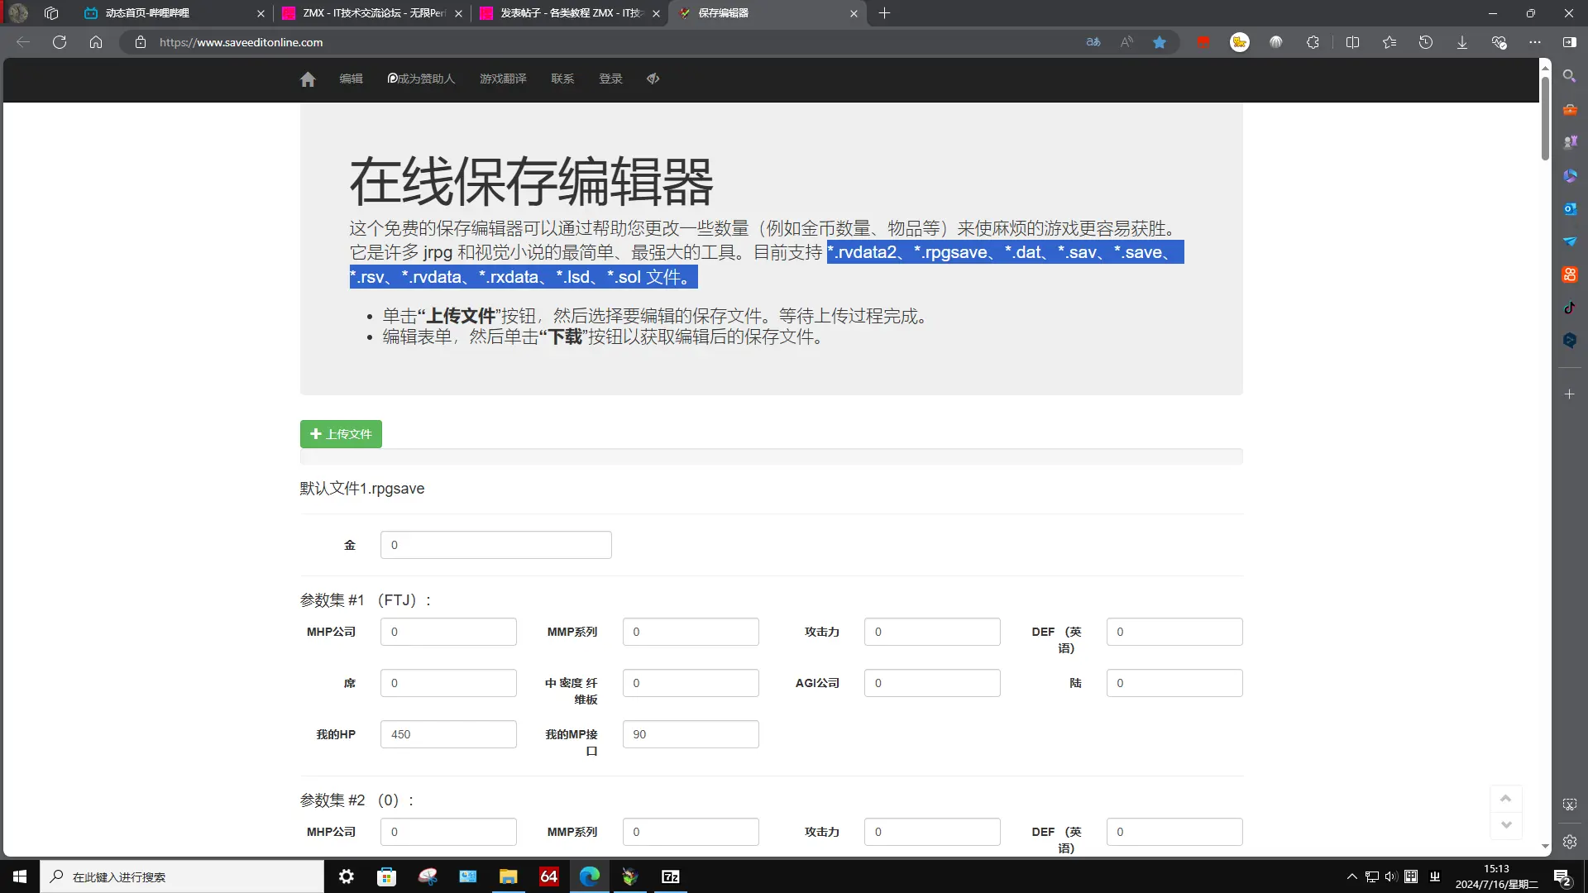The width and height of the screenshot is (1588, 893).
Task: Open the 登录 nav link
Action: [610, 79]
